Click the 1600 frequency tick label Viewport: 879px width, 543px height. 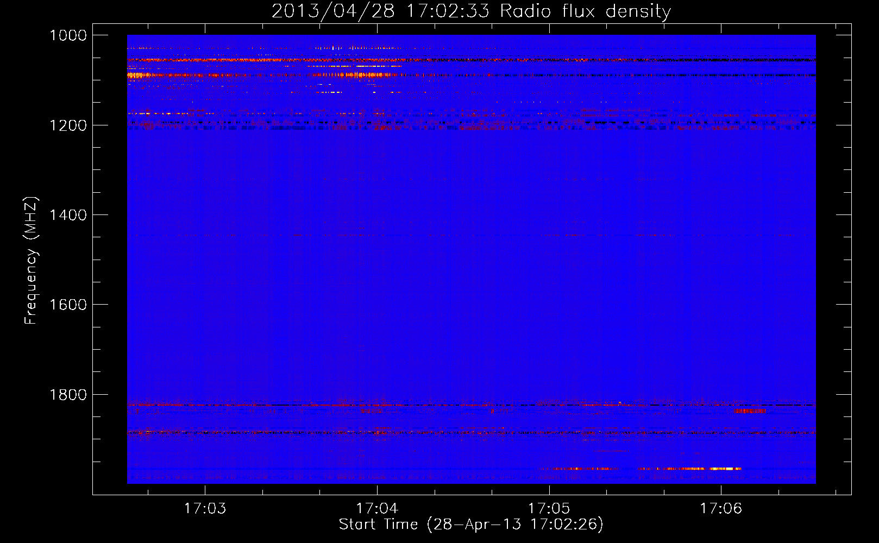click(x=68, y=305)
